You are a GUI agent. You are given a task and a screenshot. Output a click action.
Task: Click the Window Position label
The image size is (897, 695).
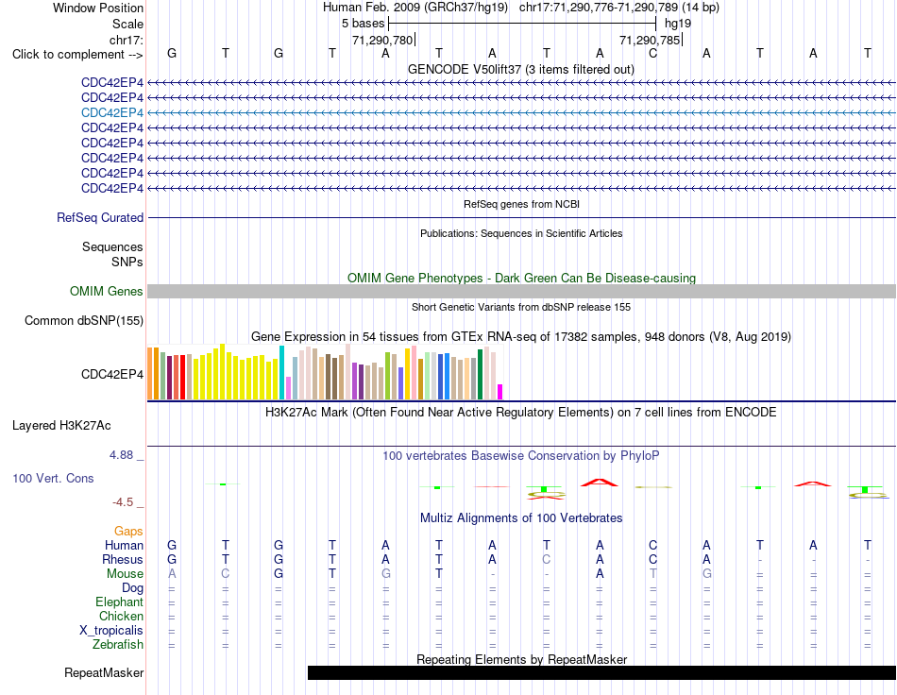click(98, 8)
